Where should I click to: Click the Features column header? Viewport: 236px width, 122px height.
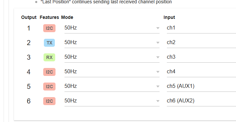click(x=49, y=18)
